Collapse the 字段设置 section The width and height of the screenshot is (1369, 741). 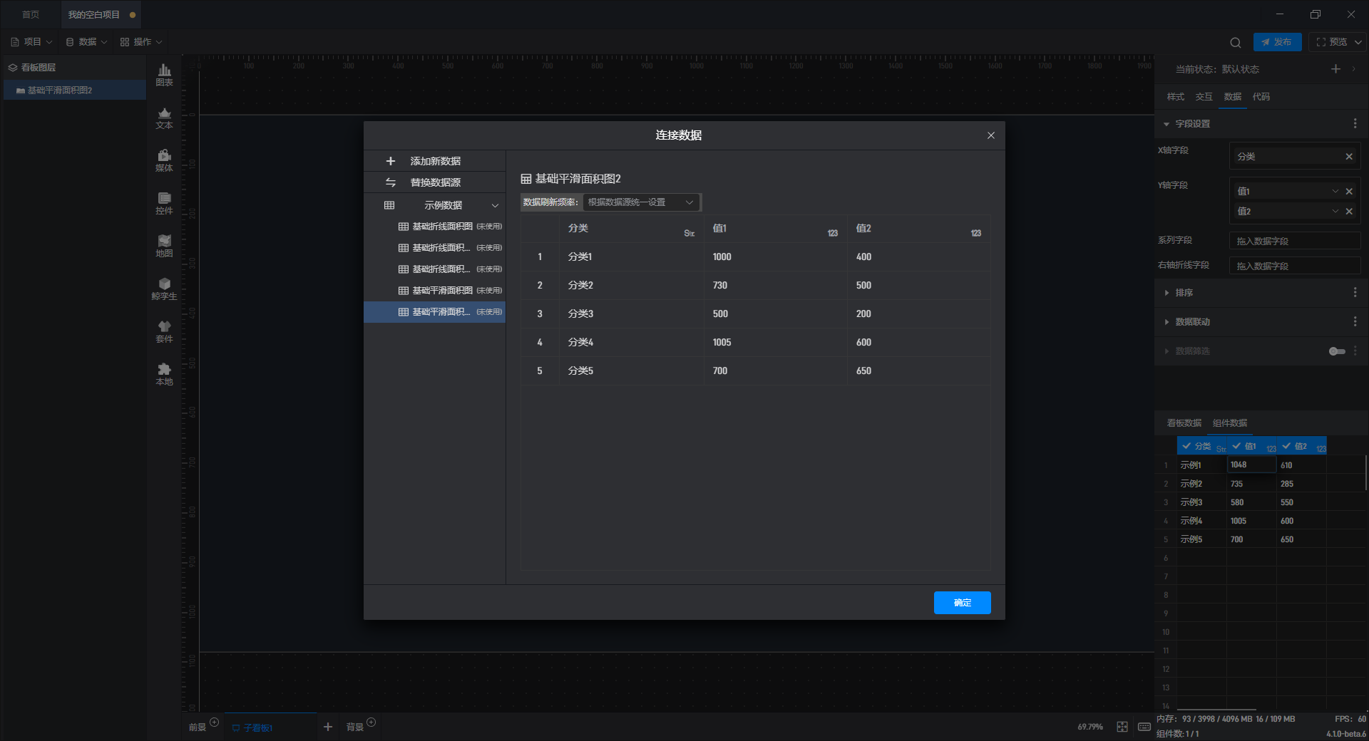point(1167,124)
